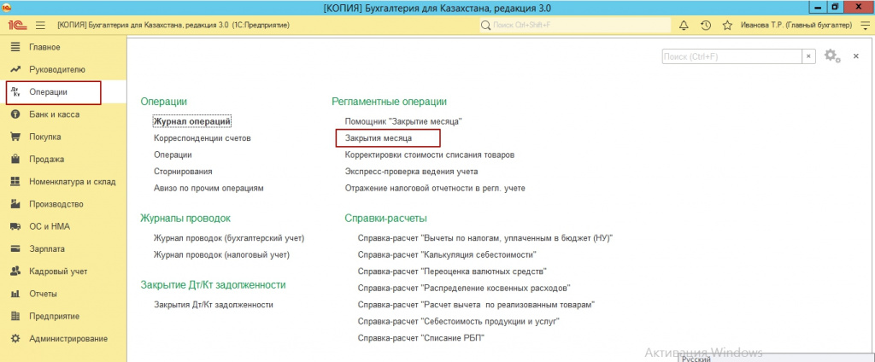The height and width of the screenshot is (362, 875).
Task: Click the ОС и НМА truck icon
Action: (x=15, y=226)
